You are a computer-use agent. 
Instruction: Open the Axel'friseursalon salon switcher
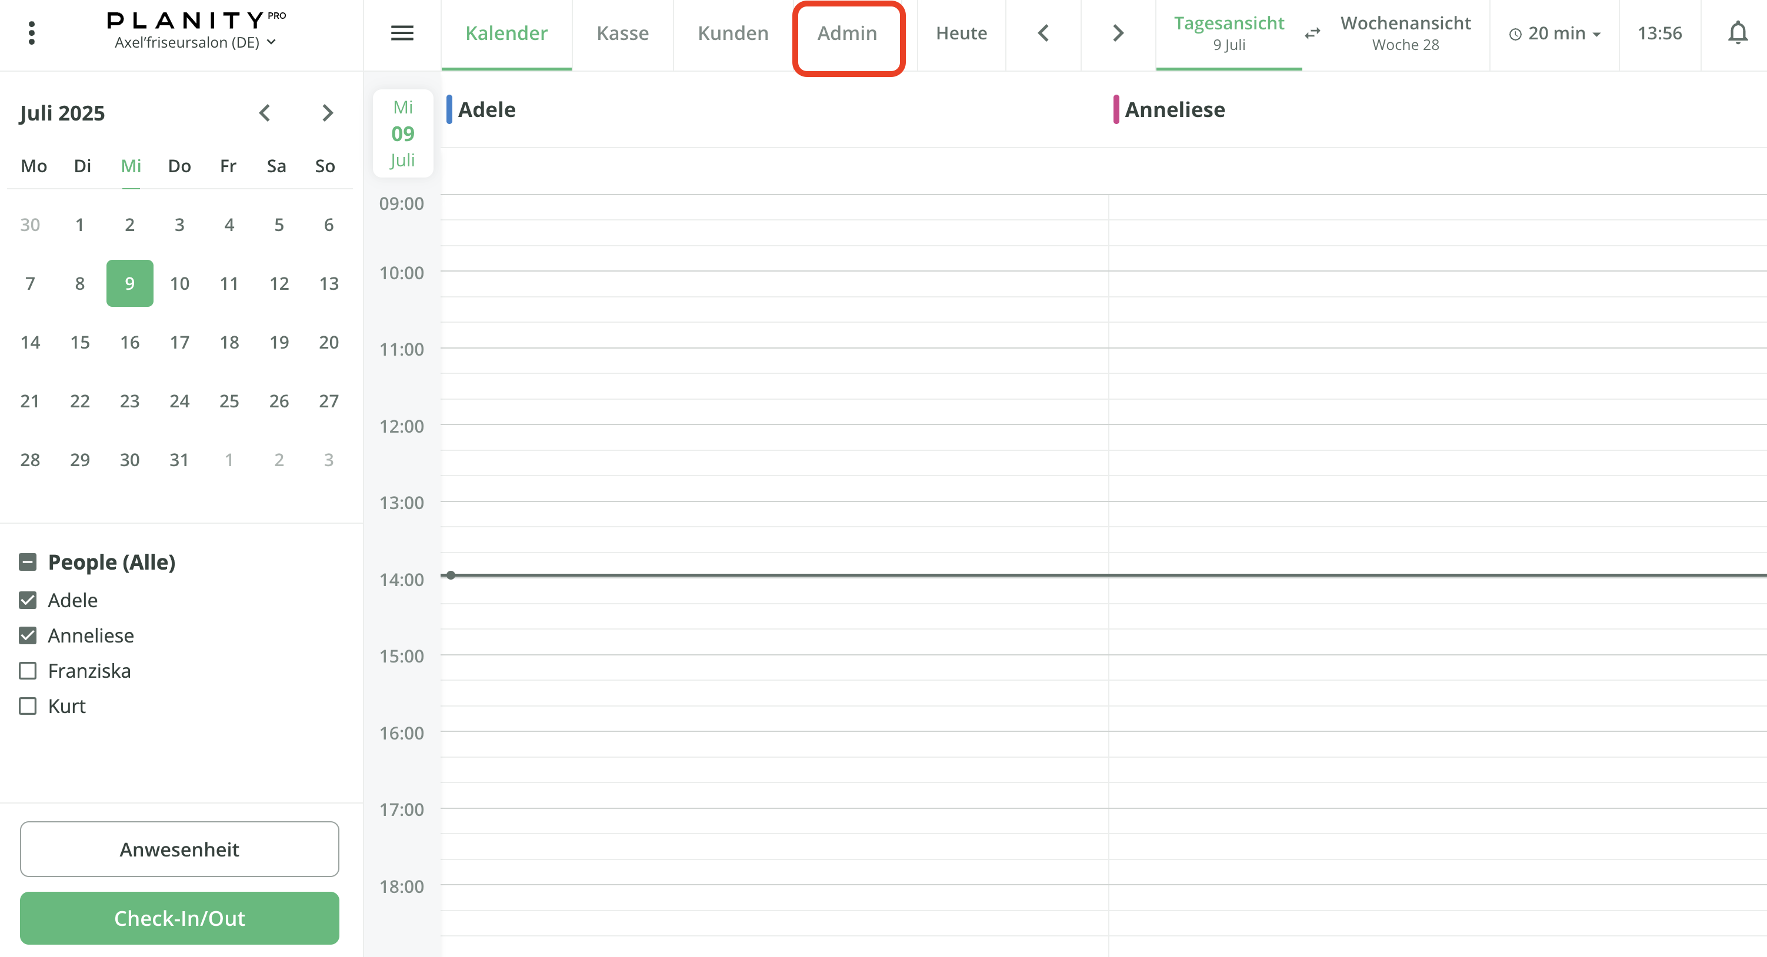click(195, 42)
